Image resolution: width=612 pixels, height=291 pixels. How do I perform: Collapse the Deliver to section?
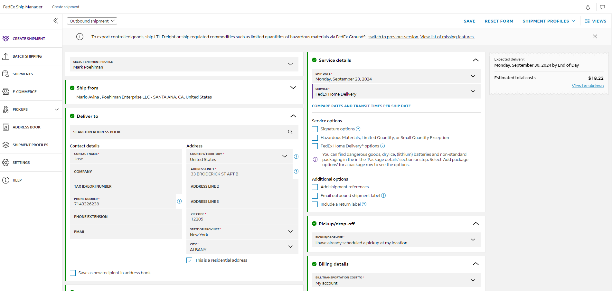coord(293,116)
